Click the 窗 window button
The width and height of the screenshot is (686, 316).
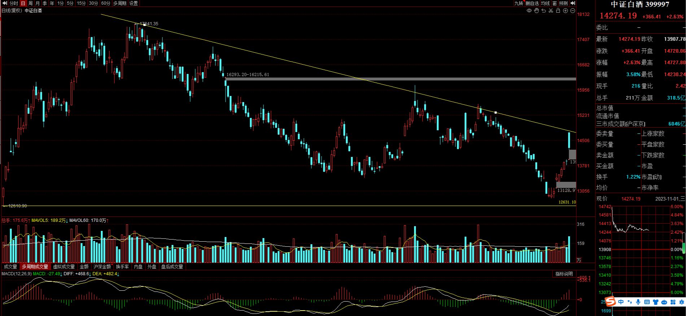pyautogui.click(x=555, y=3)
